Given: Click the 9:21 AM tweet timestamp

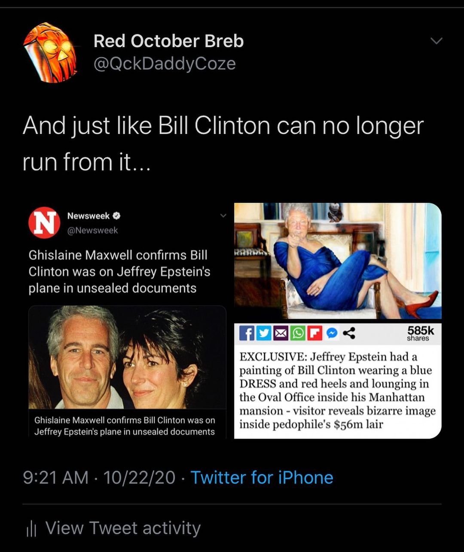Looking at the screenshot, I should [x=55, y=477].
